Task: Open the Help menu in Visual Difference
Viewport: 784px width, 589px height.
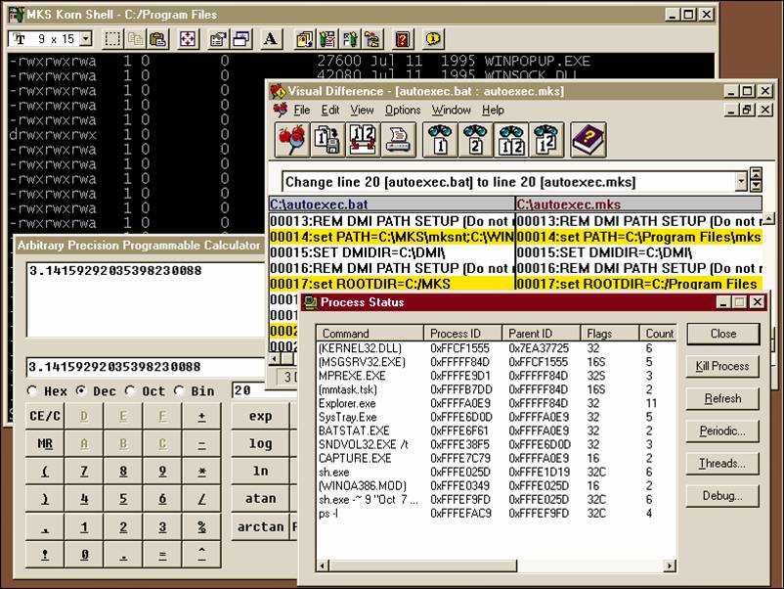Action: tap(493, 110)
